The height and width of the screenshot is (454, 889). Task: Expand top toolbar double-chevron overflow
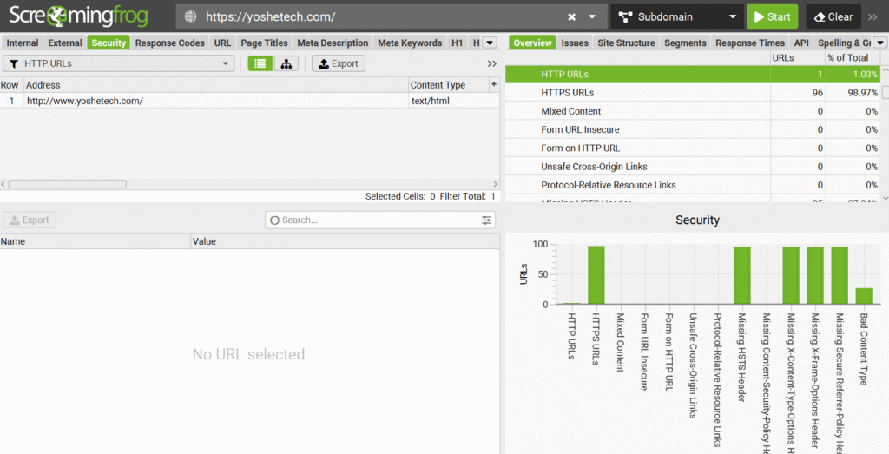pos(873,16)
